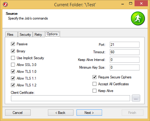150x121 pixels.
Task: Click the Cancel button
Action: coord(18,113)
